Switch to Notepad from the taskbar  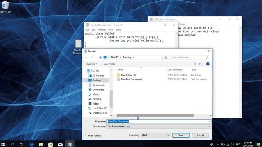(70, 144)
